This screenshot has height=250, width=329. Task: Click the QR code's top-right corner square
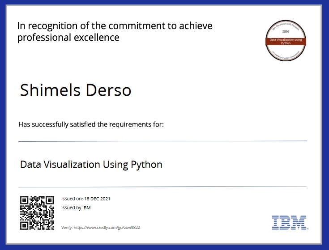point(49,201)
